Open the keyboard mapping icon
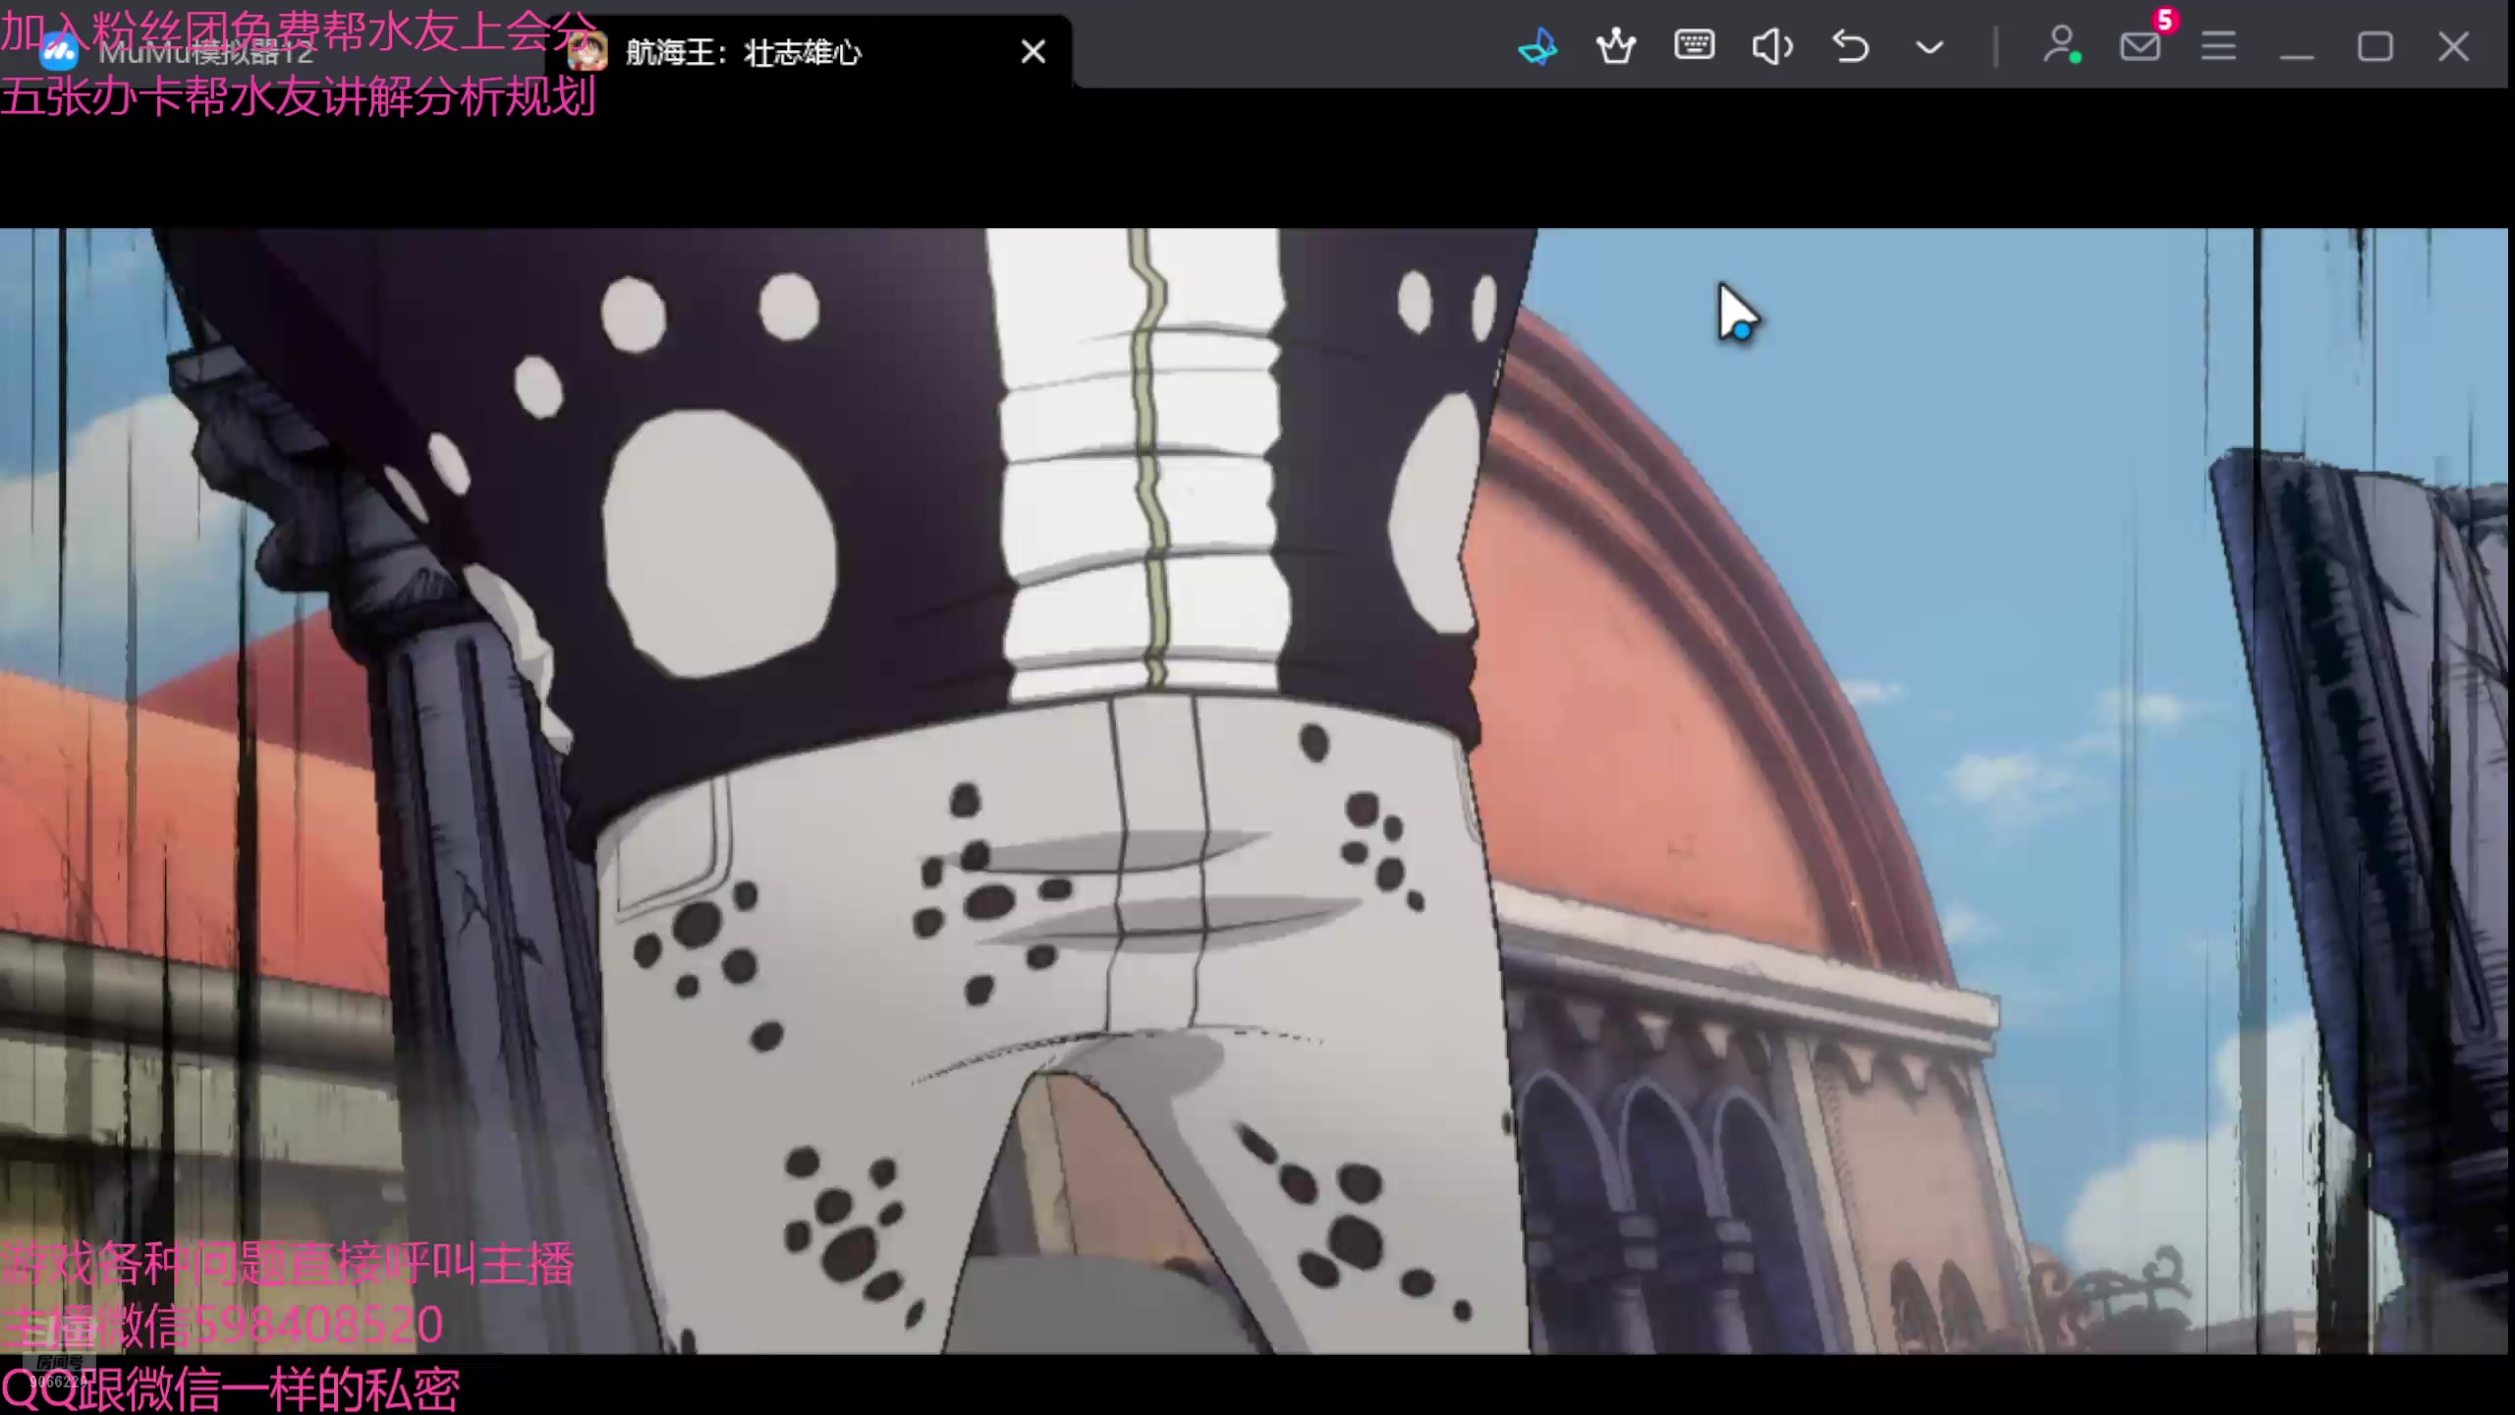This screenshot has height=1415, width=2515. click(x=1695, y=45)
